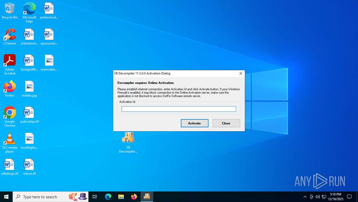Click the Close button in activation dialog
Image resolution: width=358 pixels, height=202 pixels.
point(226,123)
